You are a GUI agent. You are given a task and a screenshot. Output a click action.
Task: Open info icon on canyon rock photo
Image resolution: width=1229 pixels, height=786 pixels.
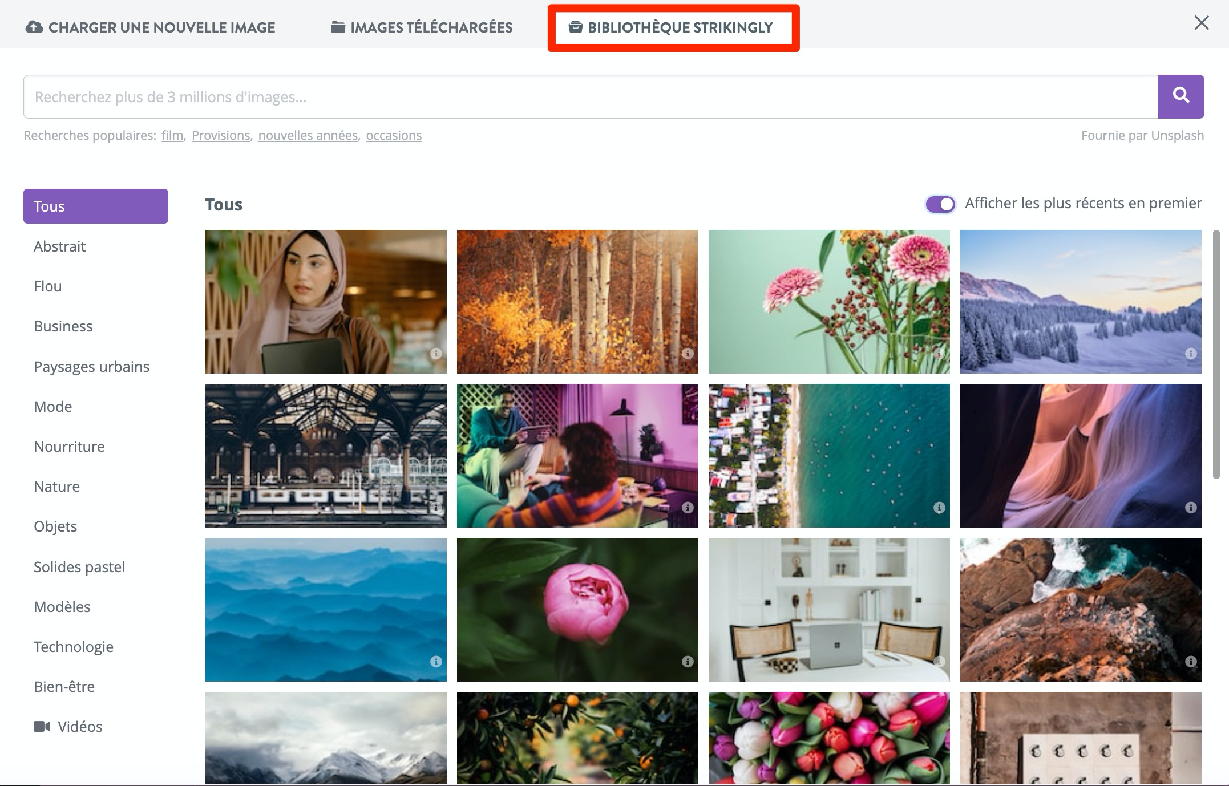(1191, 508)
